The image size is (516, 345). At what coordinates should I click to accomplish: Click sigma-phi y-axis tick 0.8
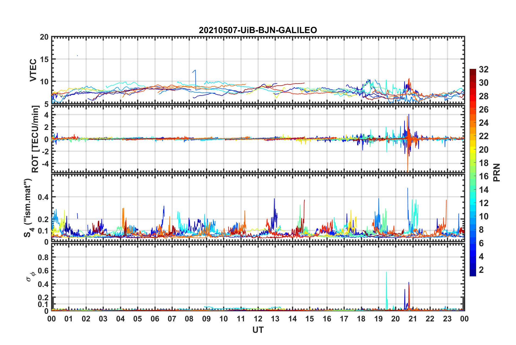pos(43,257)
